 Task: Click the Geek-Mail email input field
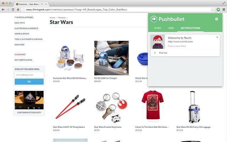point(29,75)
